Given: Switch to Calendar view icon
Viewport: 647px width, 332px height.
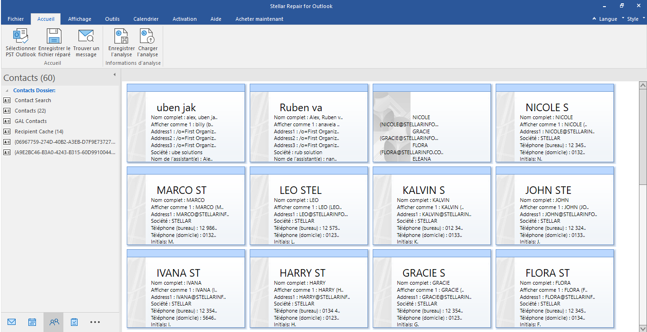Looking at the screenshot, I should [x=32, y=322].
